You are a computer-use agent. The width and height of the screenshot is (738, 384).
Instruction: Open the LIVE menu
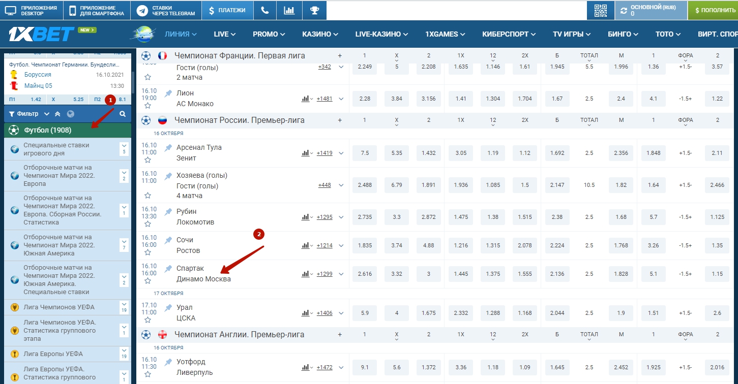click(225, 34)
